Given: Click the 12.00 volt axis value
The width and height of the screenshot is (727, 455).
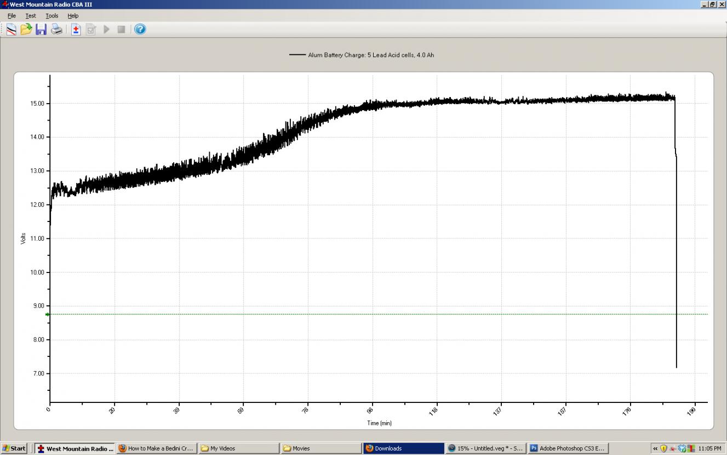Looking at the screenshot, I should click(x=36, y=204).
